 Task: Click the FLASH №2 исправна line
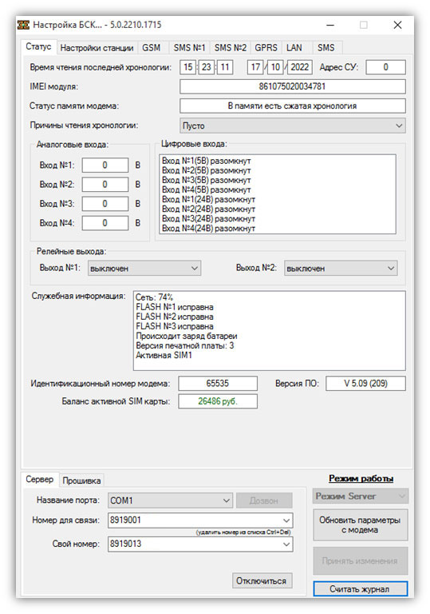[x=175, y=317]
